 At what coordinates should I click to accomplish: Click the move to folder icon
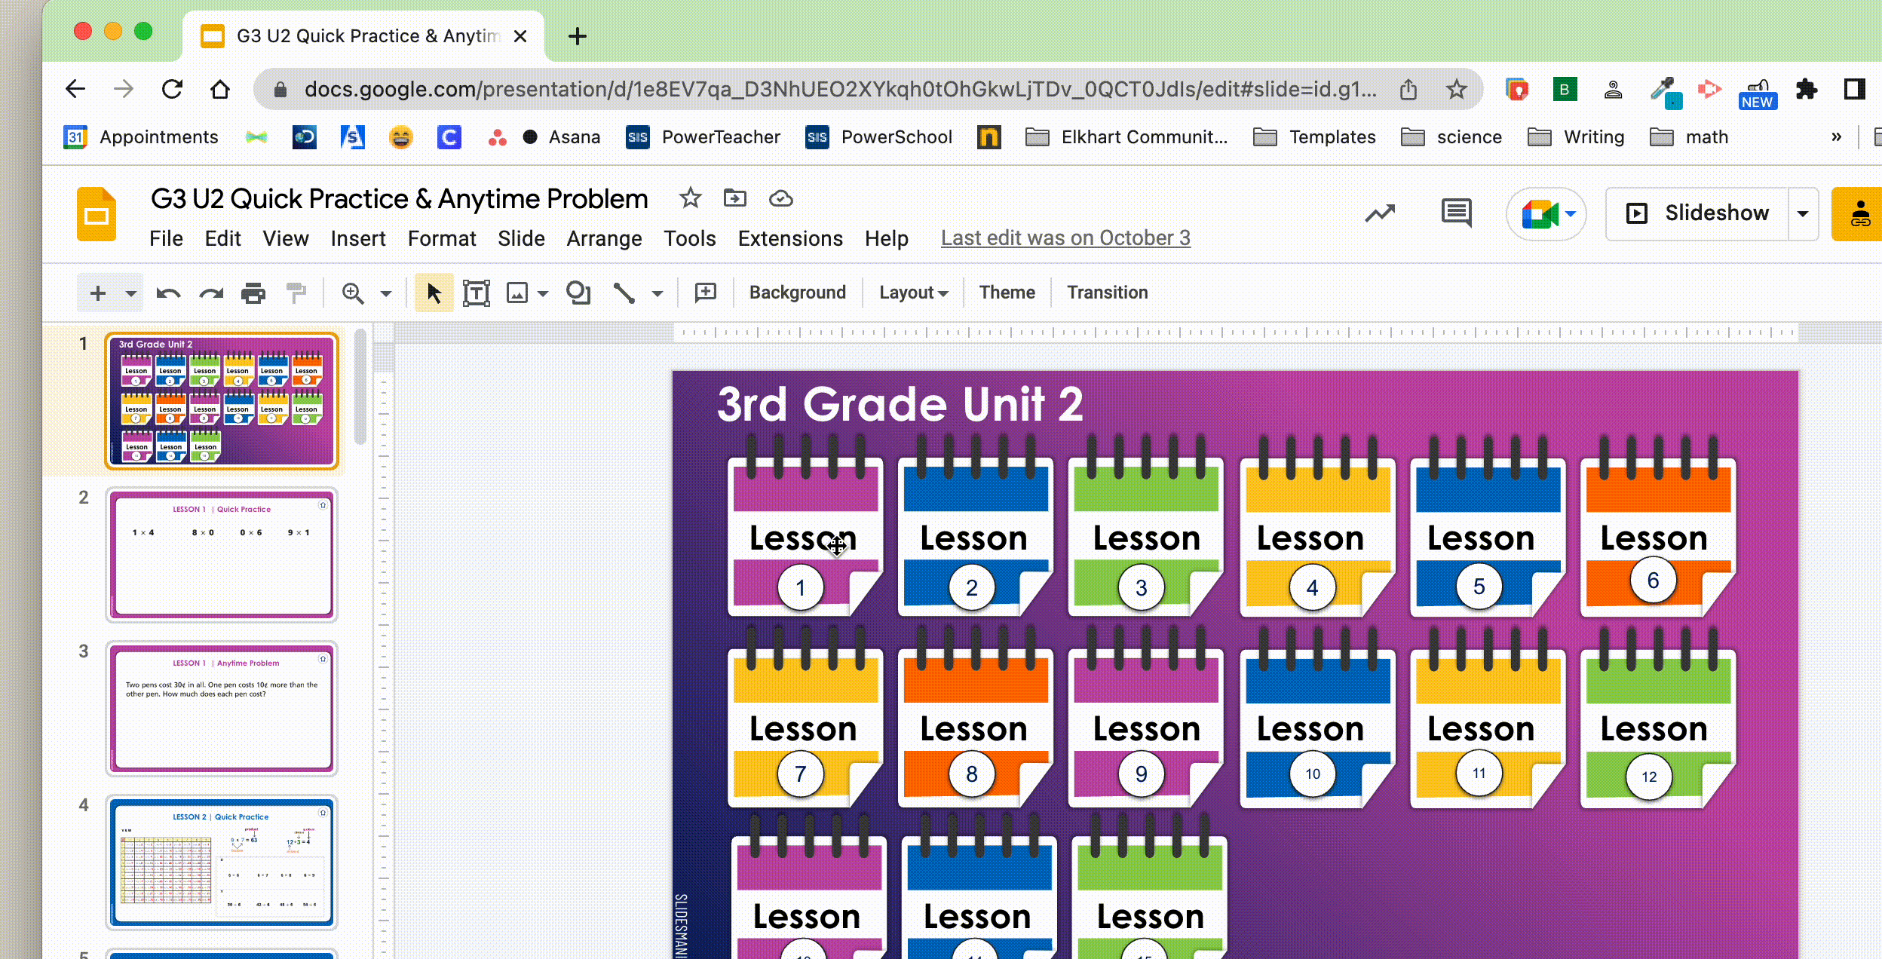pos(735,198)
